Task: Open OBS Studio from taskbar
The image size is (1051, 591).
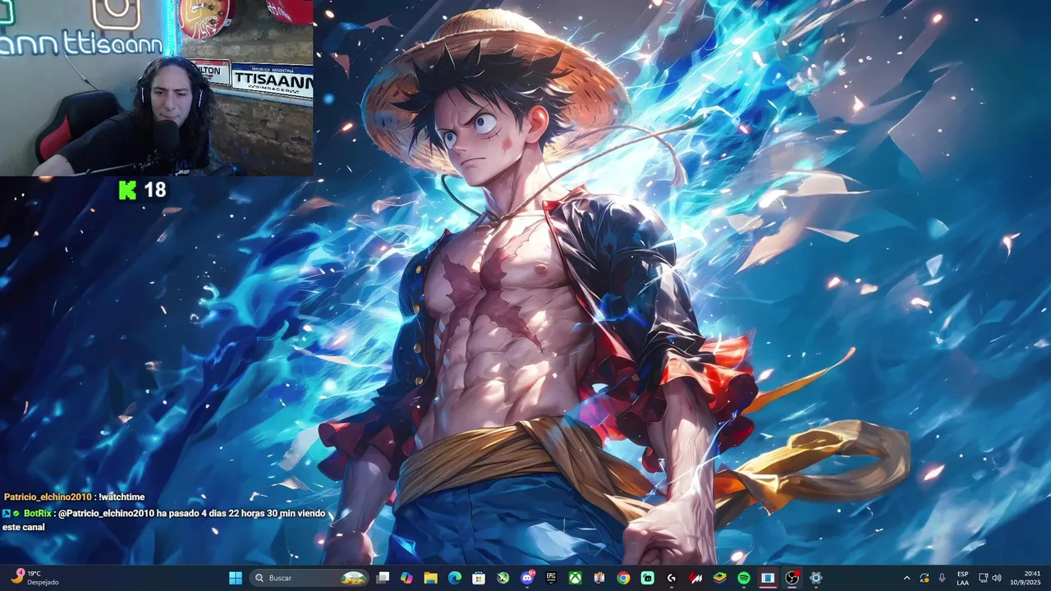Action: click(792, 578)
